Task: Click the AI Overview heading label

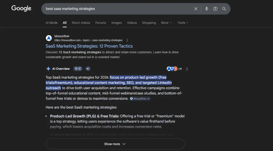Action: pyautogui.click(x=61, y=69)
